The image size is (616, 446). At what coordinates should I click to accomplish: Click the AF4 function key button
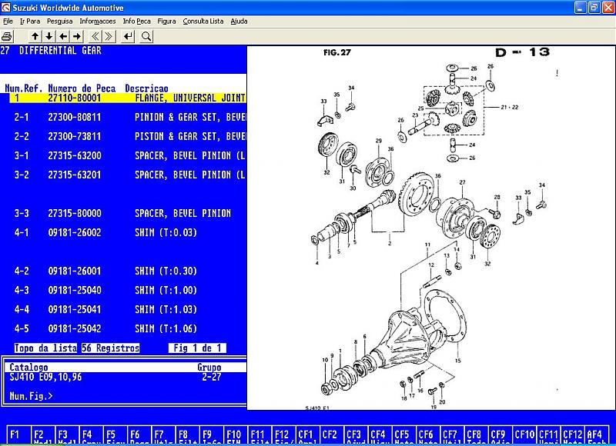pos(597,435)
